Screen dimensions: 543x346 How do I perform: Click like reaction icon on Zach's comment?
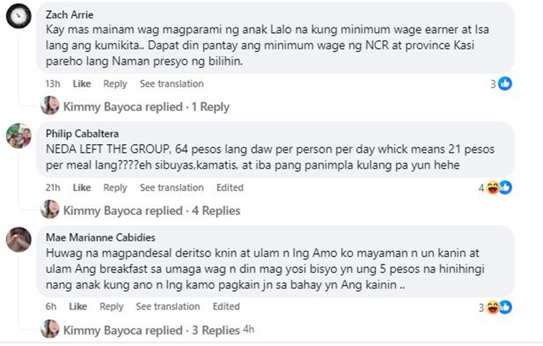pos(505,84)
